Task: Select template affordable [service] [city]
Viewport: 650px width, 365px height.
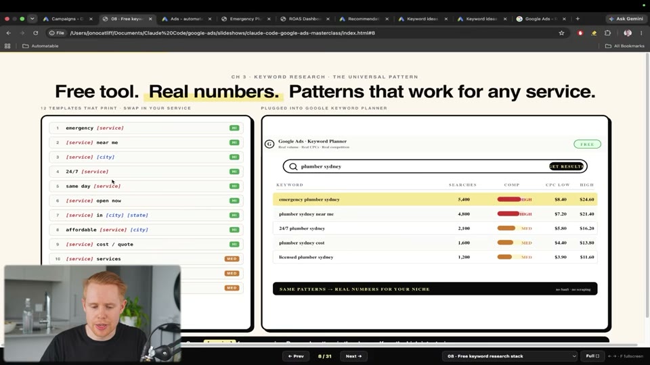Action: point(146,230)
